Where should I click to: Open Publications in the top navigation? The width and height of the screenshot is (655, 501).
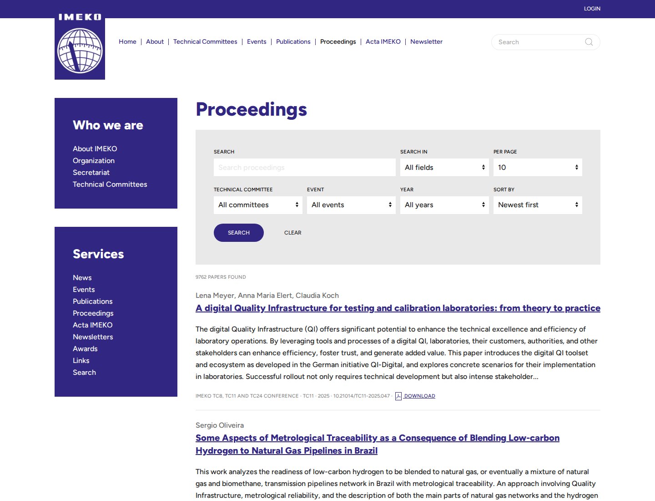293,41
